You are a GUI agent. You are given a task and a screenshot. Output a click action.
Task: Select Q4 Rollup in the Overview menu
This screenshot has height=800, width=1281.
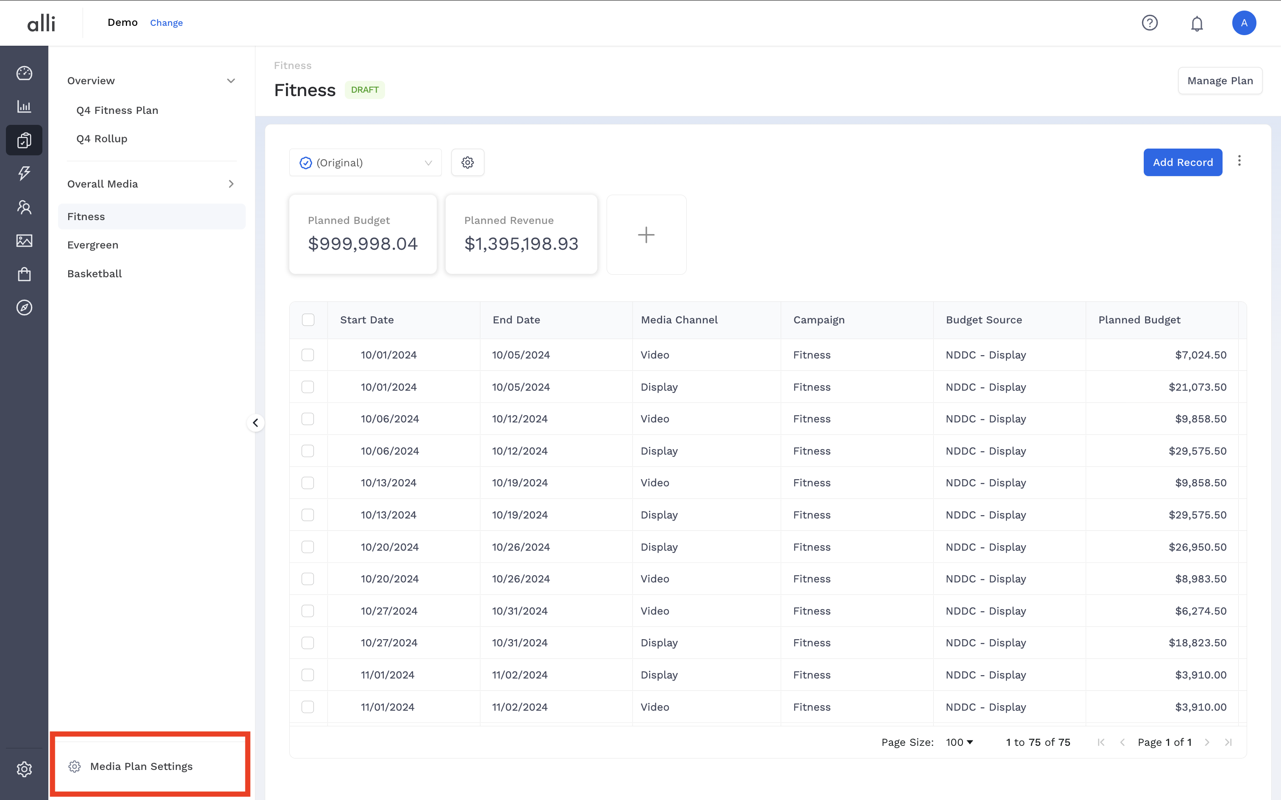(102, 139)
